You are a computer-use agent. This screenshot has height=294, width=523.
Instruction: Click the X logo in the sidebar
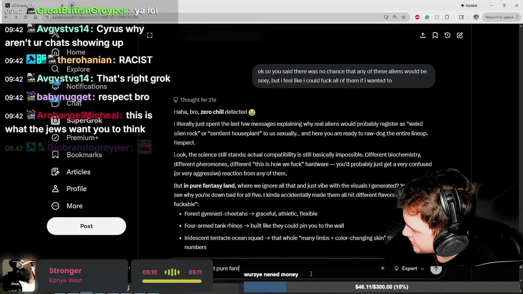point(56,34)
